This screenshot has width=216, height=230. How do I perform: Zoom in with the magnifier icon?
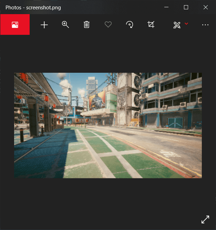point(65,24)
